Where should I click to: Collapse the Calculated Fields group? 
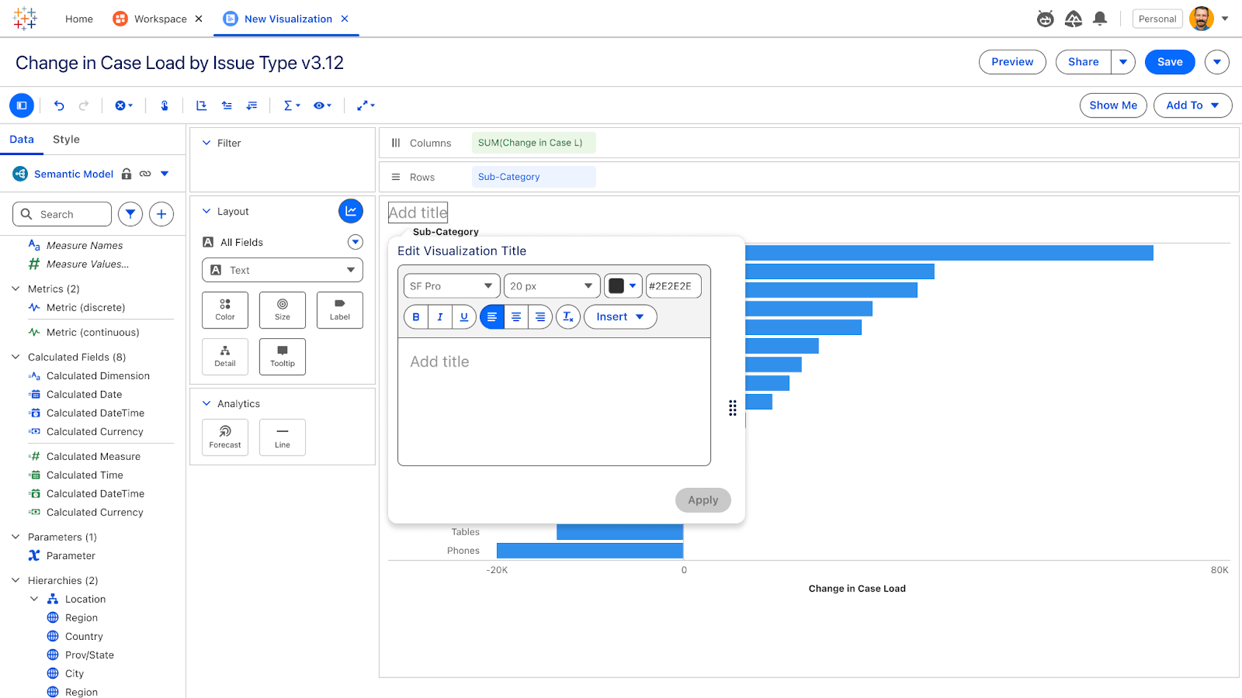[16, 357]
